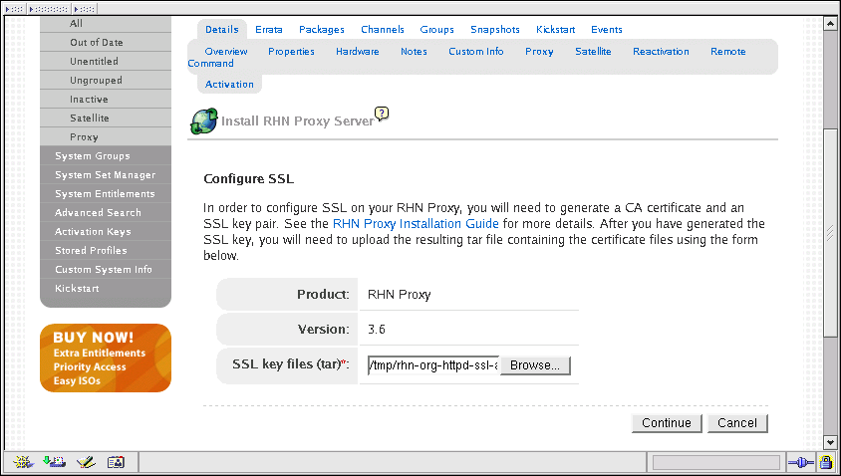
Task: Open the Kickstart tab in top row
Action: (x=555, y=30)
